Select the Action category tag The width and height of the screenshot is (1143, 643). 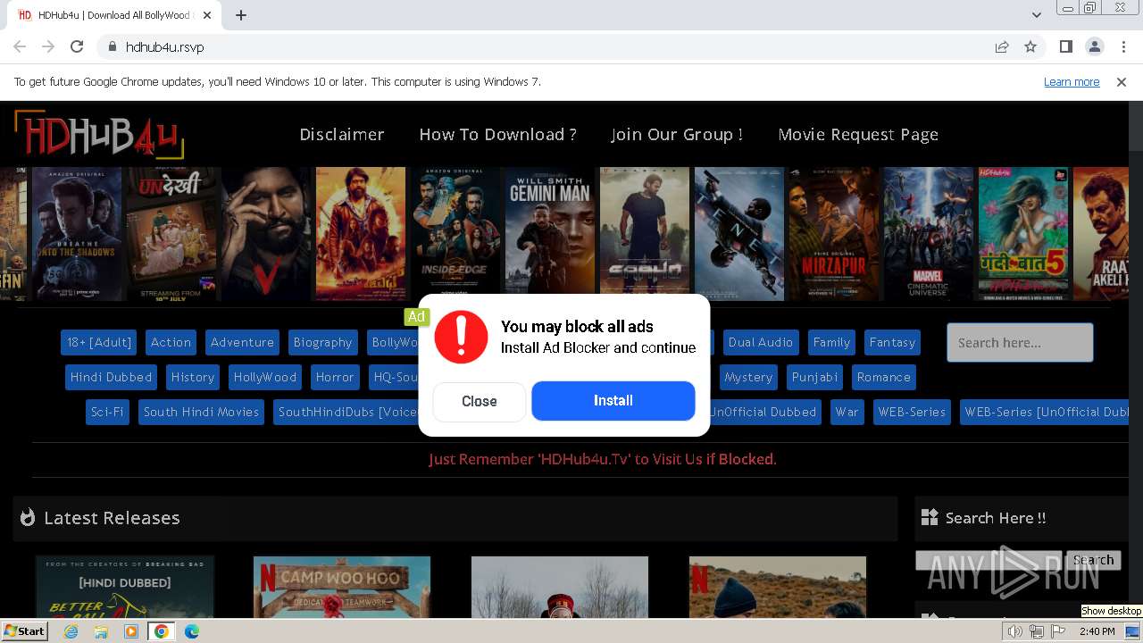tap(171, 342)
